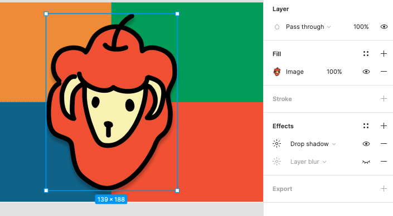Hide the Drop shadow effect
393x216 pixels.
[366, 144]
